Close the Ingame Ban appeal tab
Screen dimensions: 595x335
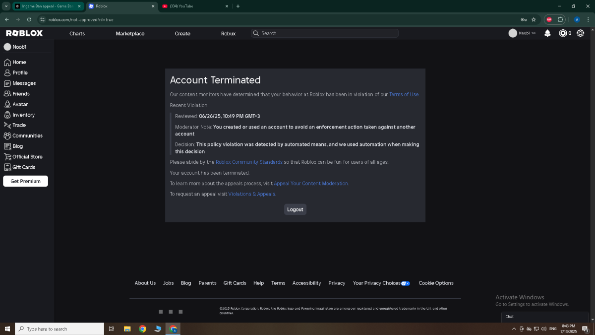(x=79, y=6)
